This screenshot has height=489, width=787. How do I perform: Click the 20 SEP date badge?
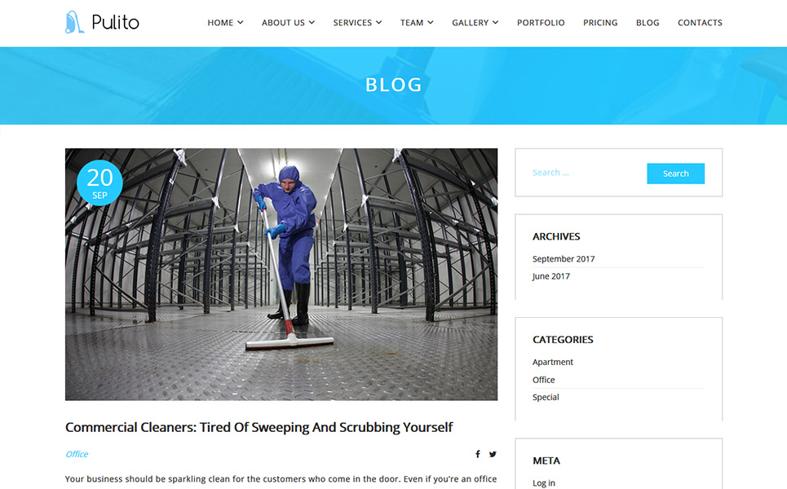tap(99, 183)
